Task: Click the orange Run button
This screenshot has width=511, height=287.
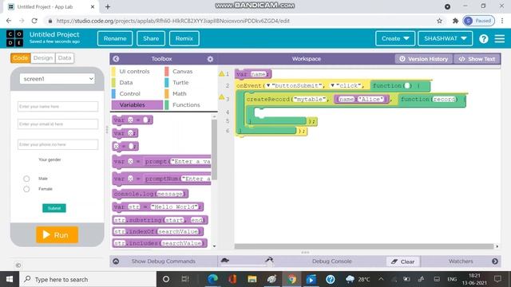Action: tap(57, 234)
